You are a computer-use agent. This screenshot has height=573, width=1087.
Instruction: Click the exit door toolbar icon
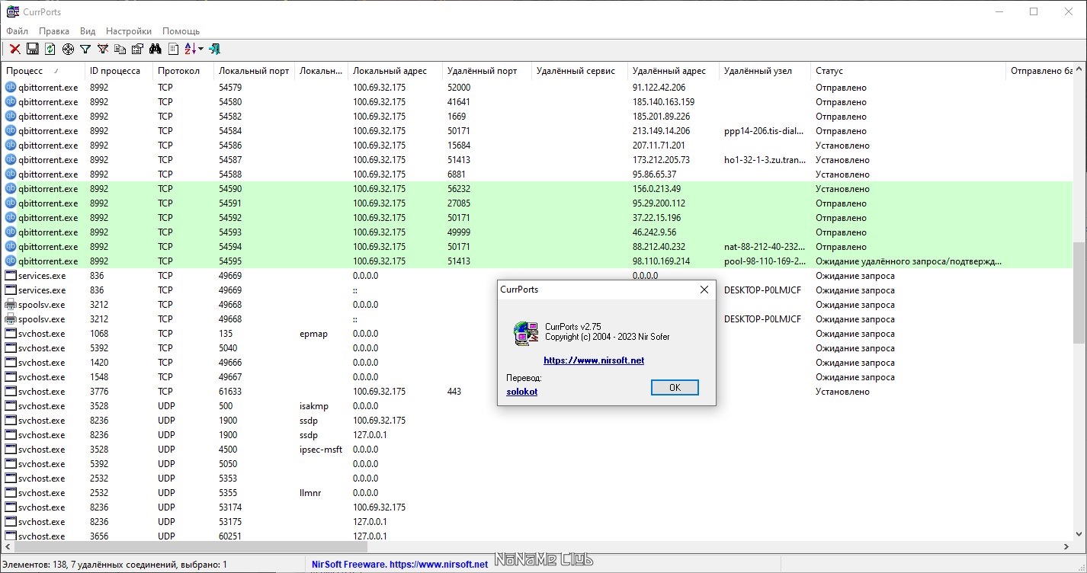pos(215,49)
